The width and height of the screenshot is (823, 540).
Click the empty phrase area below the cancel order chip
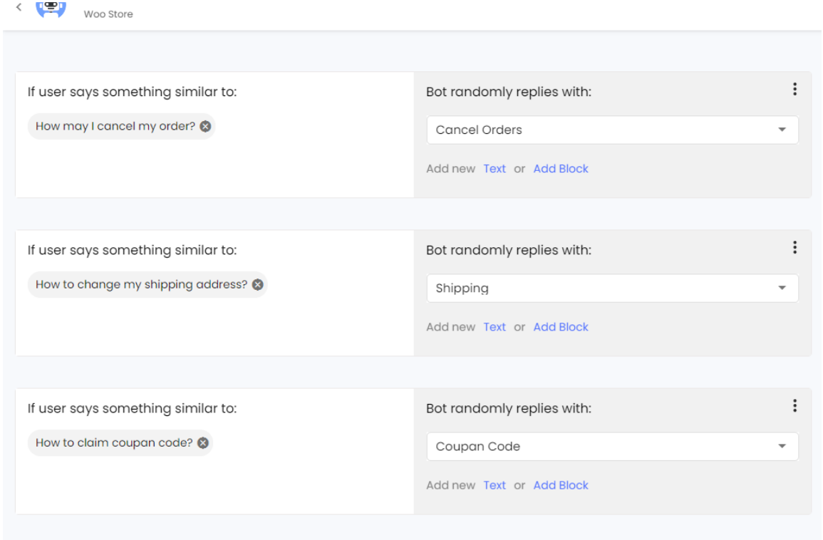click(214, 168)
